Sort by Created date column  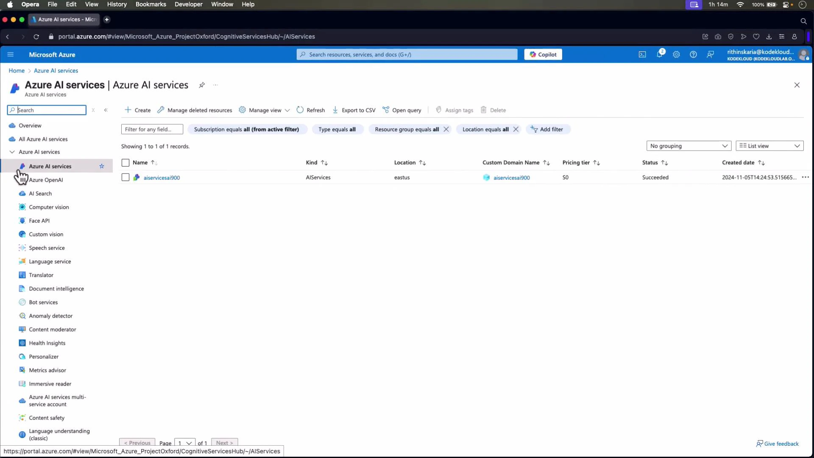743,163
